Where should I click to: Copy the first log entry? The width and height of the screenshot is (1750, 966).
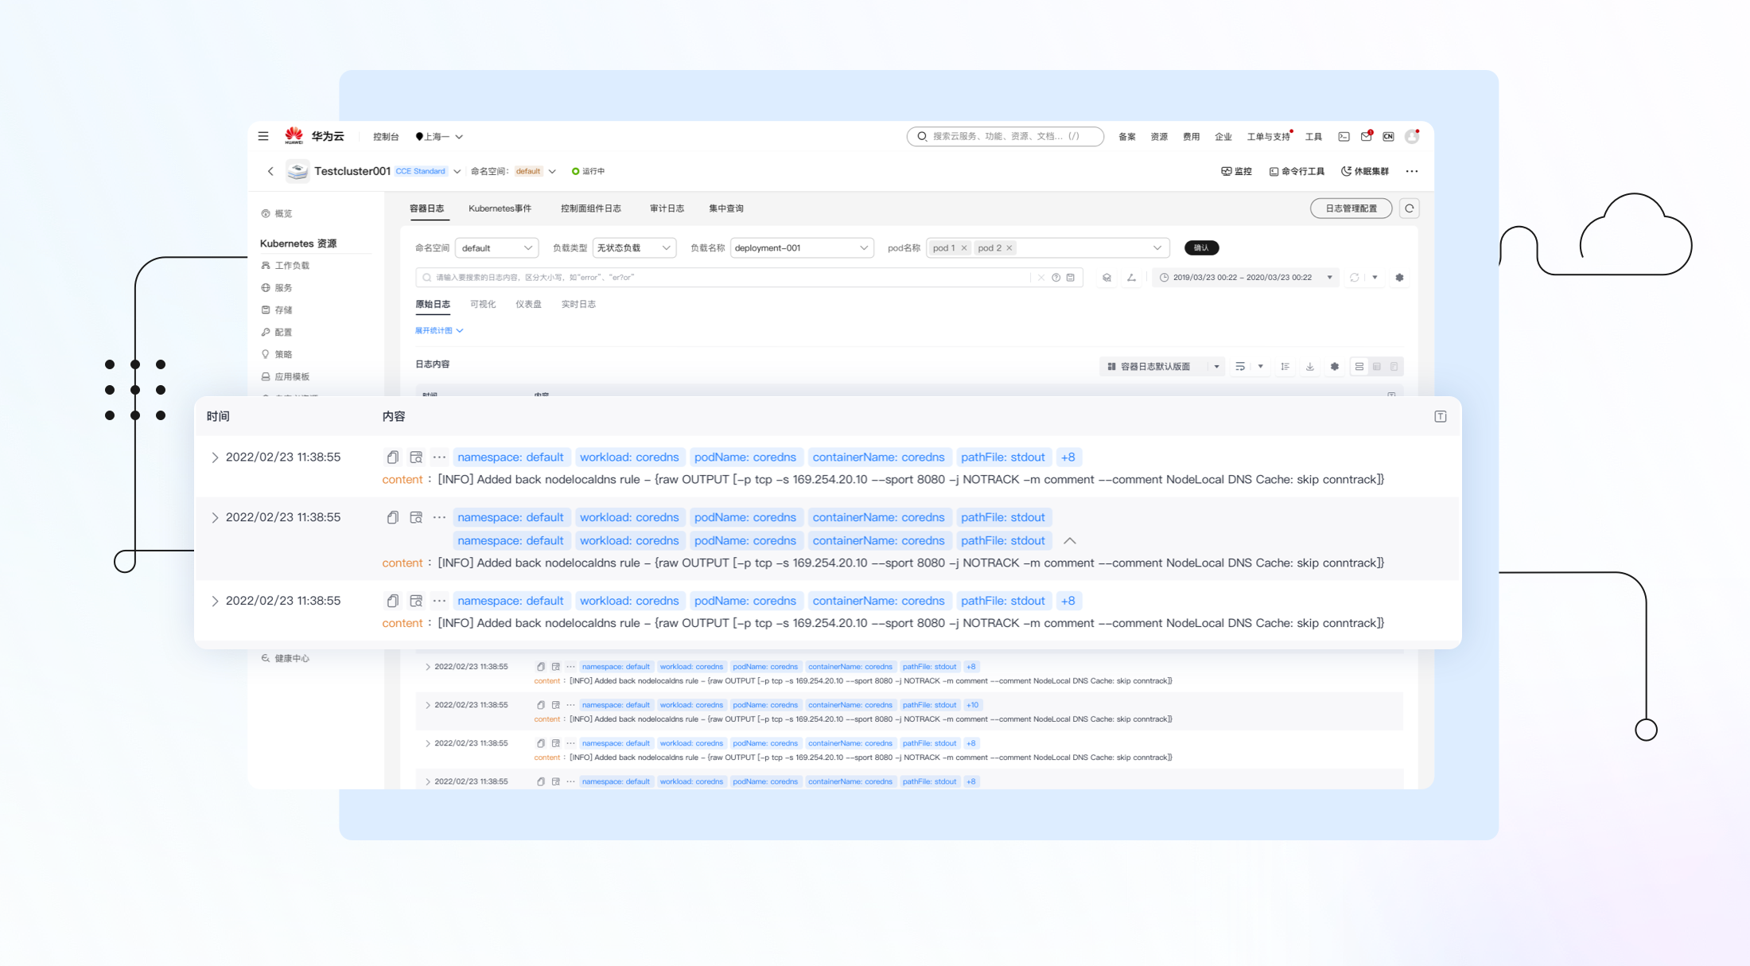(392, 458)
